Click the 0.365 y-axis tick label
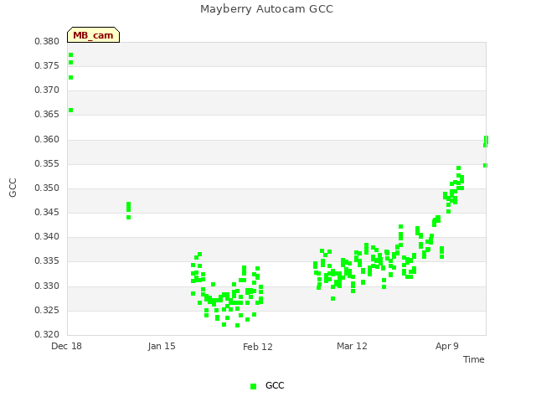Image resolution: width=536 pixels, height=402 pixels. point(47,114)
